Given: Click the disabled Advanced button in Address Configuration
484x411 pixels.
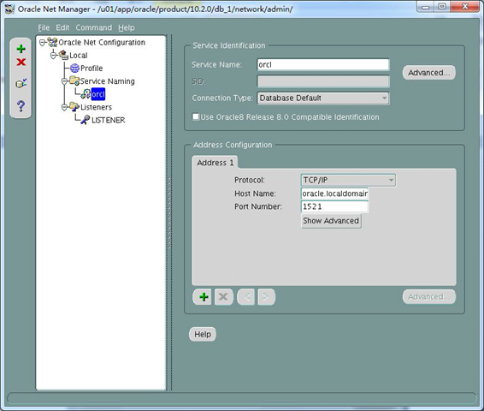Looking at the screenshot, I should pyautogui.click(x=429, y=296).
